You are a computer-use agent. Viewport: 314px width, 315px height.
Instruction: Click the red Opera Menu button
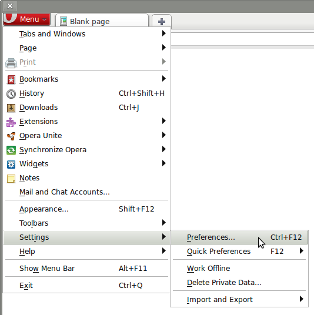tap(26, 19)
